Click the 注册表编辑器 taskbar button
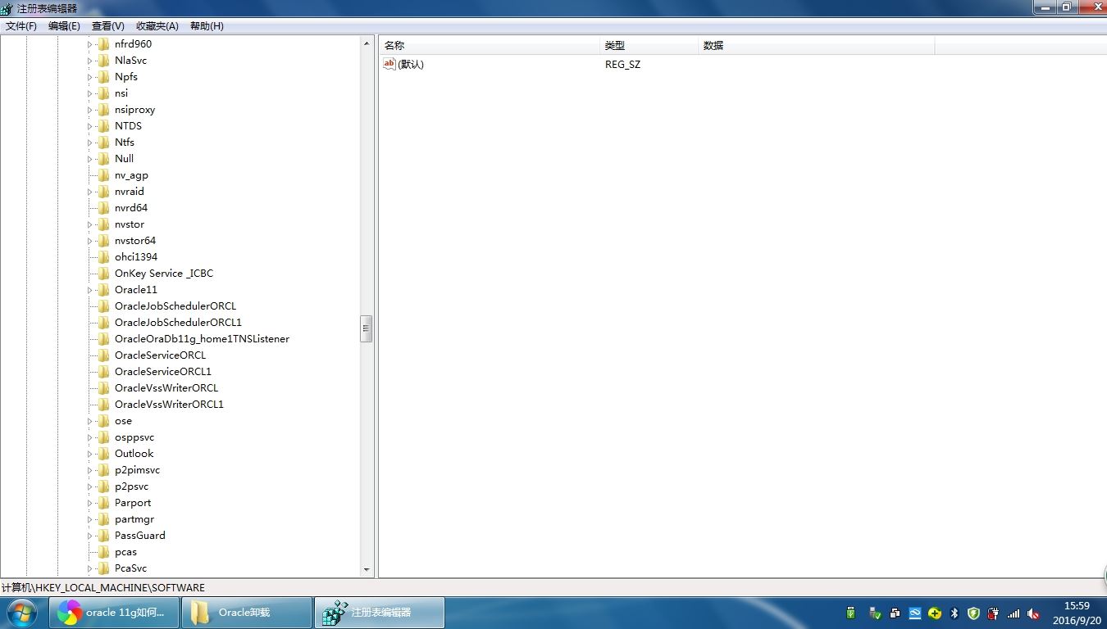 click(x=380, y=613)
